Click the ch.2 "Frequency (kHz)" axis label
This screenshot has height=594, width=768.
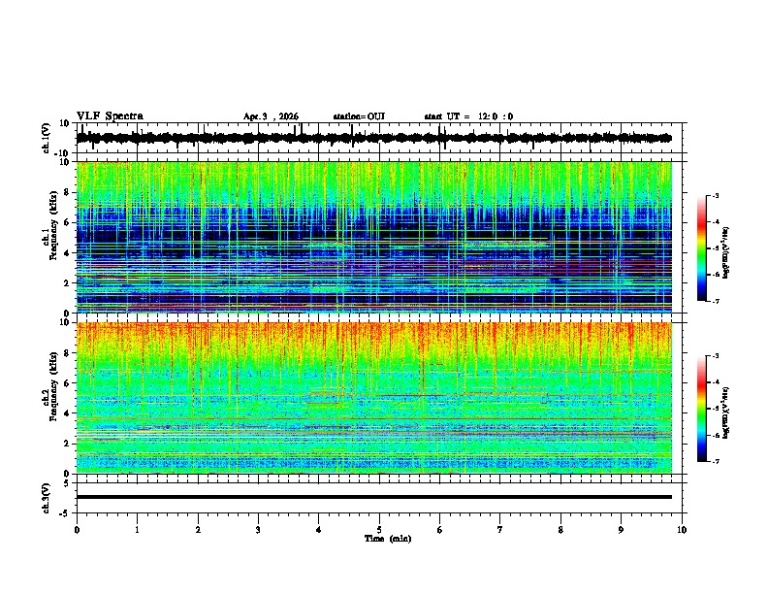click(53, 386)
